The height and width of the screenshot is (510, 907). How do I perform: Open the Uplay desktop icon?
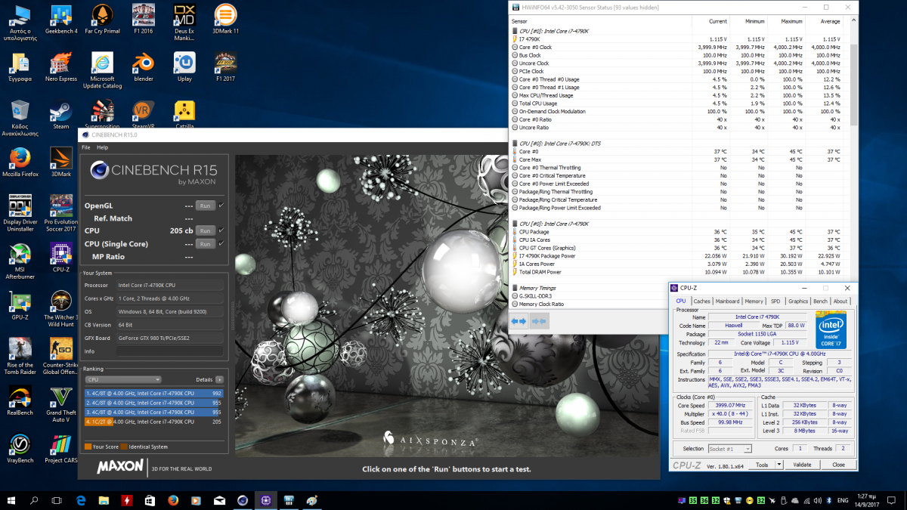pyautogui.click(x=184, y=67)
